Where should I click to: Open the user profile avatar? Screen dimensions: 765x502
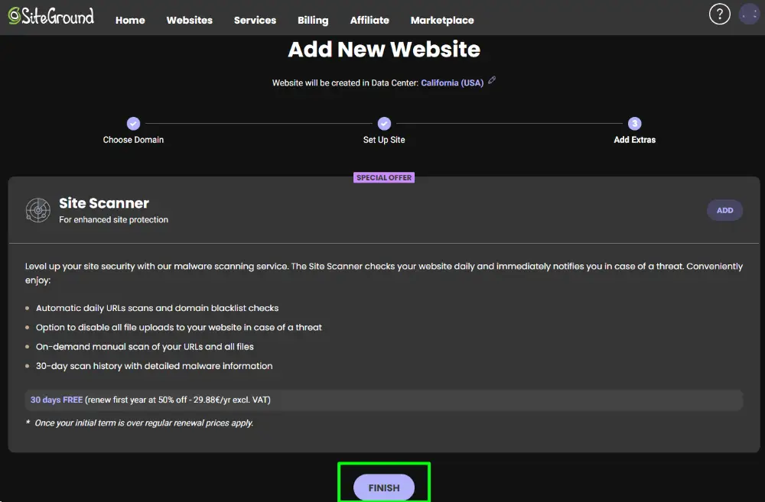[749, 14]
